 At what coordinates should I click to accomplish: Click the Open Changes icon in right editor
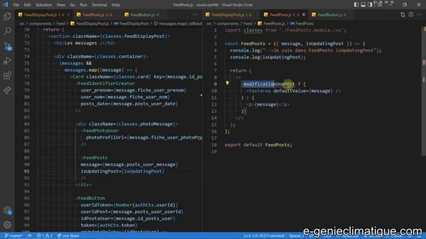coord(403,15)
